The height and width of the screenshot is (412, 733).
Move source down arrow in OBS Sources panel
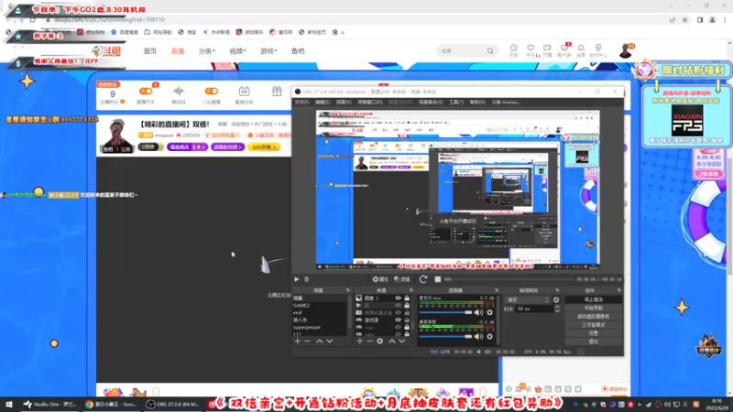coord(401,342)
